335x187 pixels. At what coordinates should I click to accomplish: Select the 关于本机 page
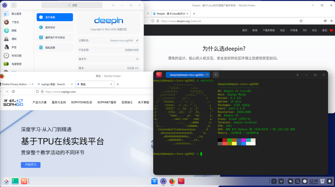[55, 17]
